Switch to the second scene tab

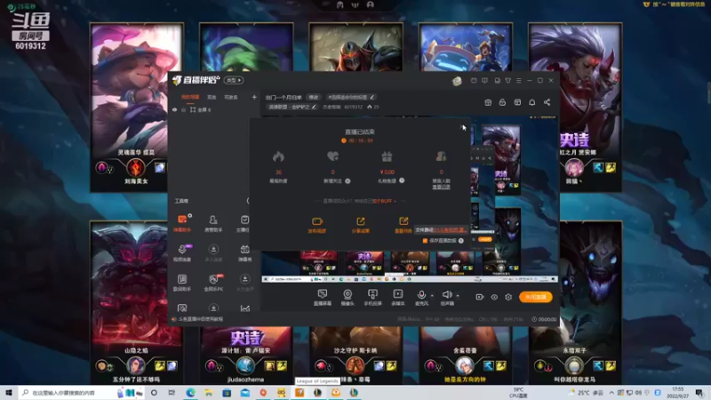(212, 97)
